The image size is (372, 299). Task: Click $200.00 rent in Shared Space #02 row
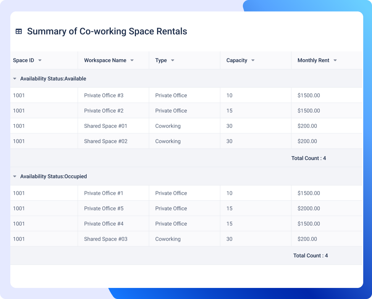307,141
